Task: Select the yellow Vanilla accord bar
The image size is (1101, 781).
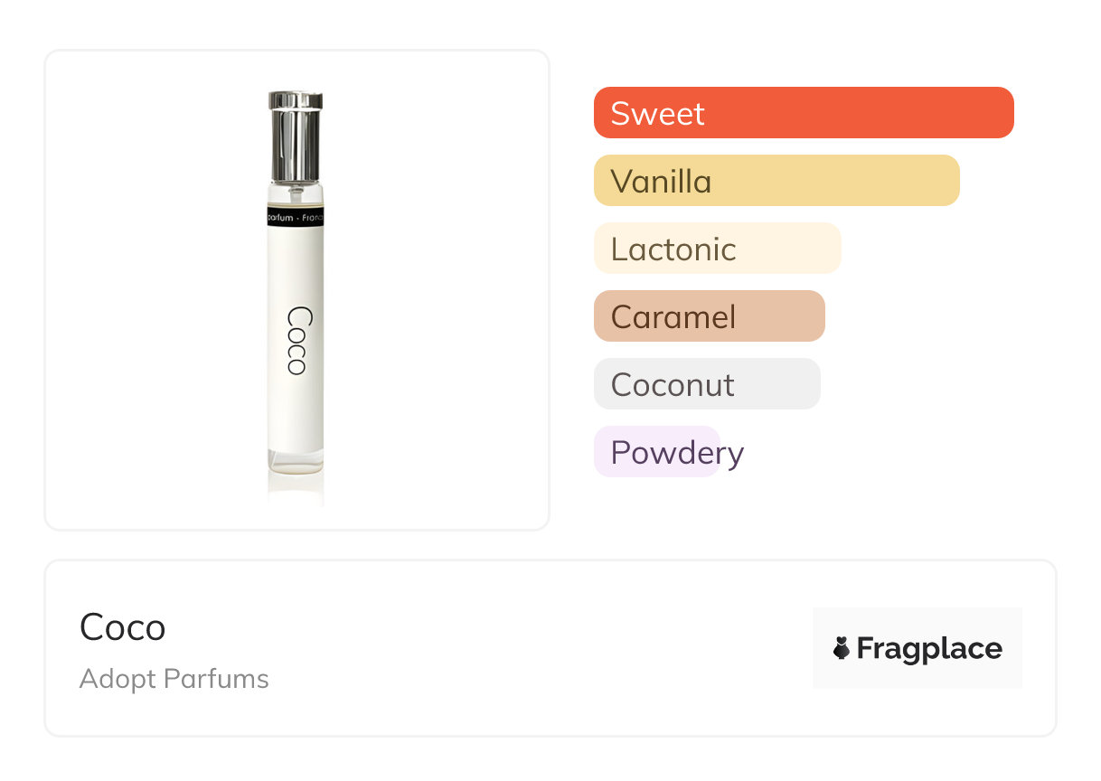Action: (776, 181)
